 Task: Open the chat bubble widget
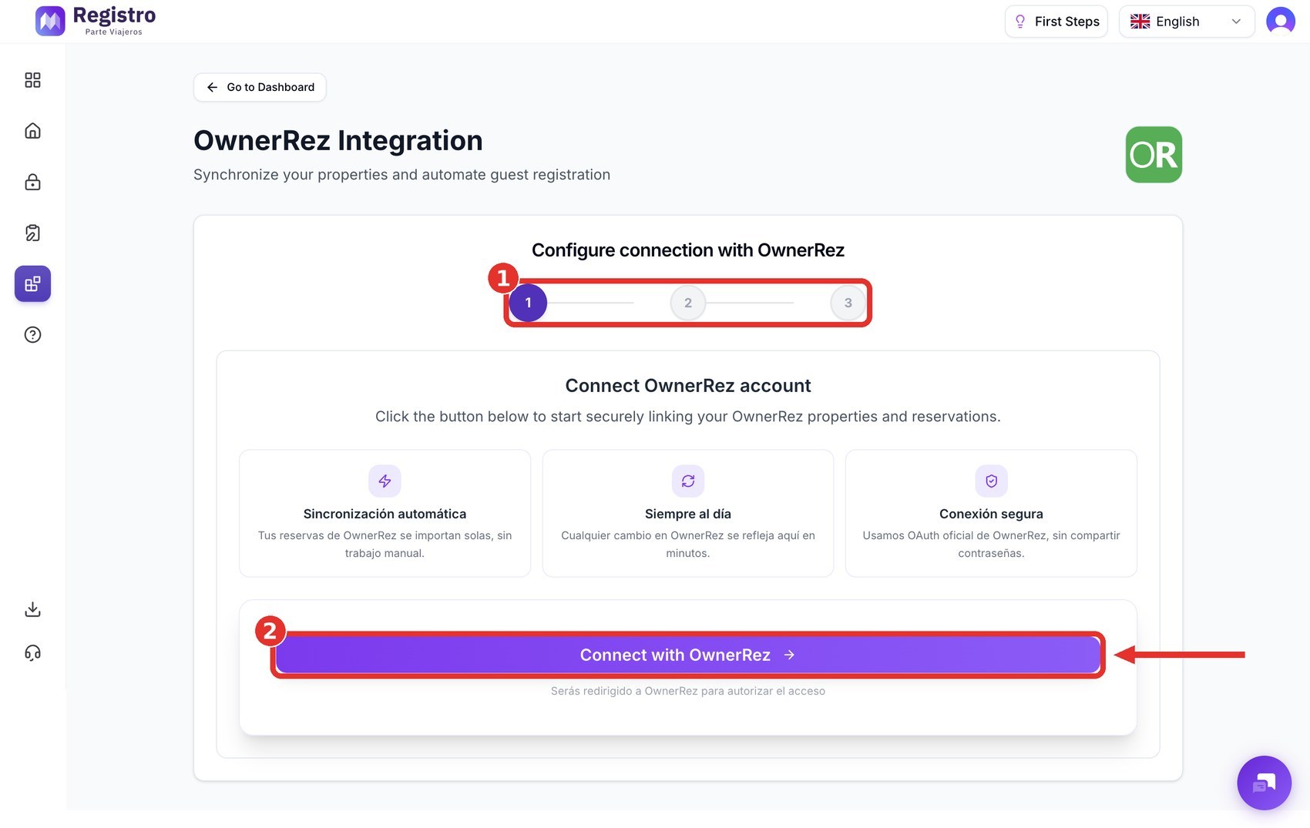pyautogui.click(x=1264, y=783)
